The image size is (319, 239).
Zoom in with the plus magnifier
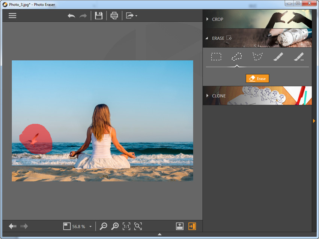pyautogui.click(x=115, y=226)
